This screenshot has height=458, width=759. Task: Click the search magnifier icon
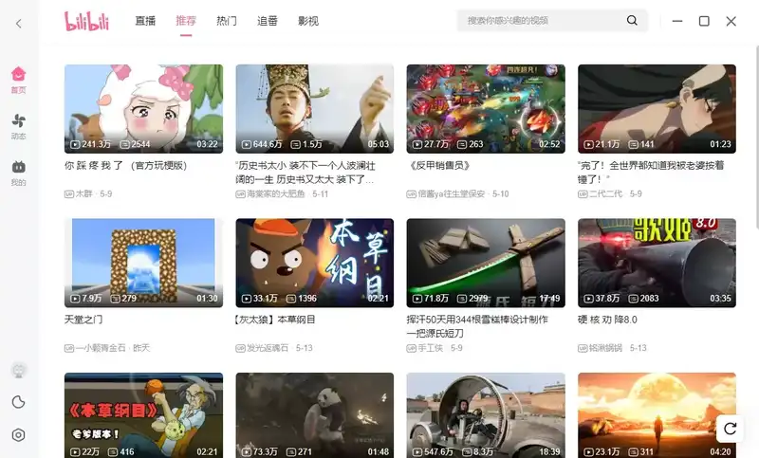point(632,20)
